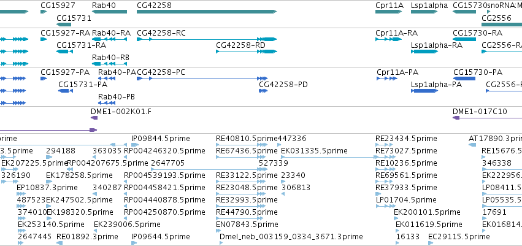The image size is (522, 246).
Task: Open the DME1-002K01.F feature label
Action: [x=121, y=112]
